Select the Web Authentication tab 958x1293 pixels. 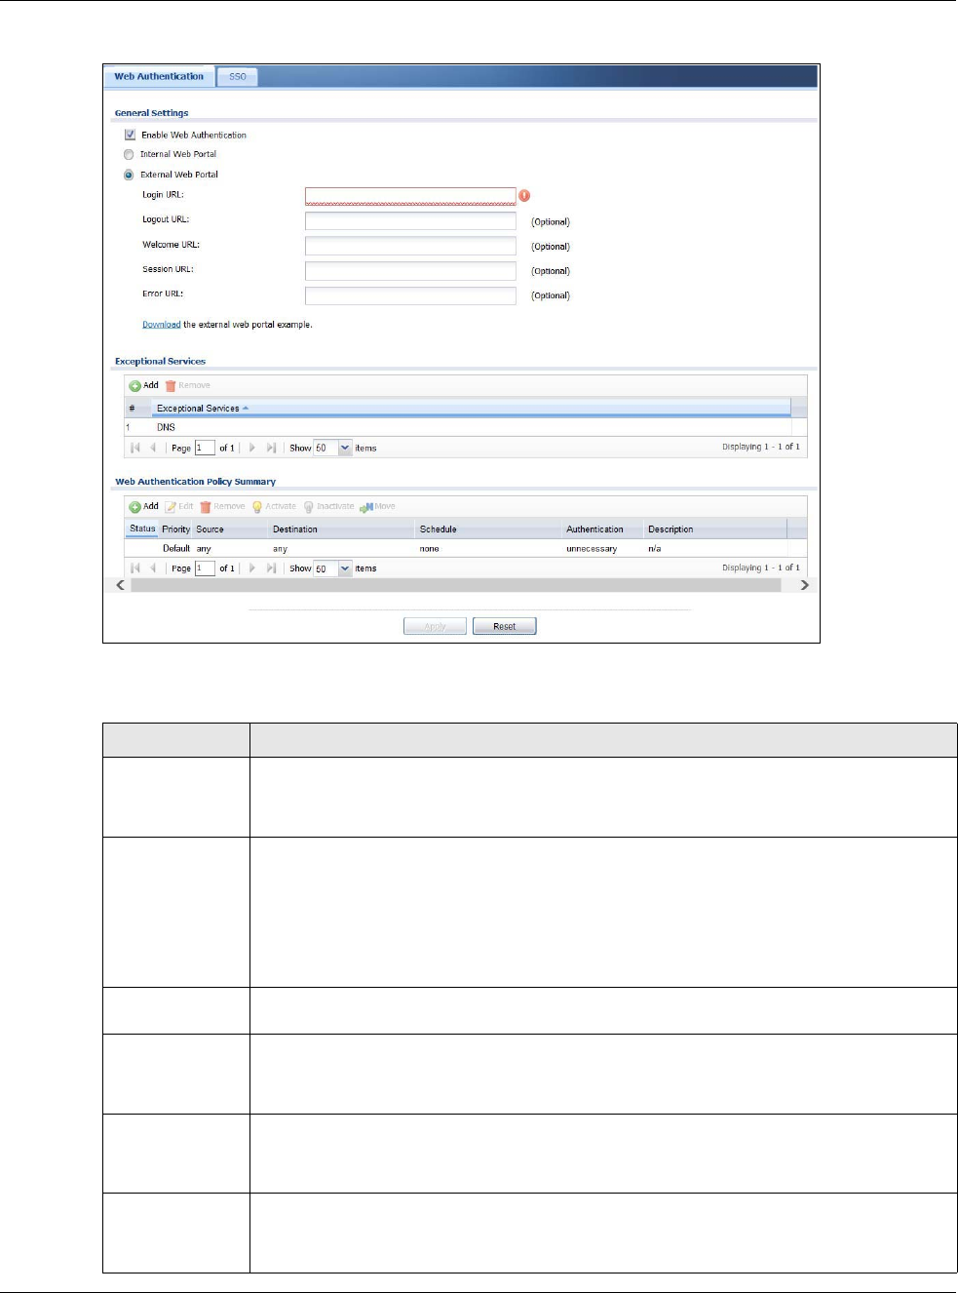pyautogui.click(x=158, y=77)
